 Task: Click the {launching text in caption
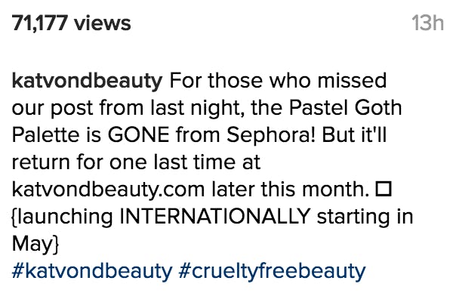62,217
